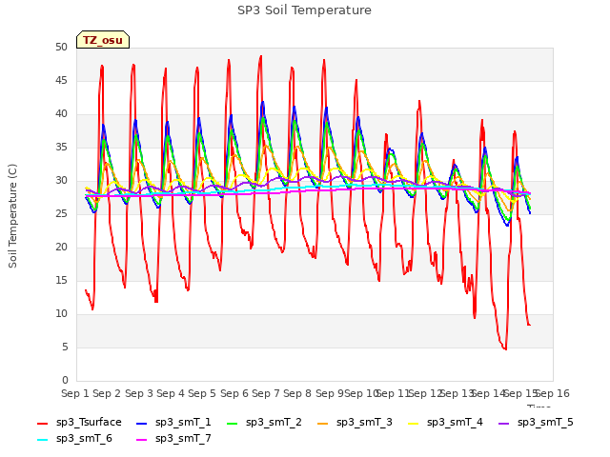The image size is (610, 457).
Task: Click the 45 y-axis tick label
Action: click(x=61, y=80)
